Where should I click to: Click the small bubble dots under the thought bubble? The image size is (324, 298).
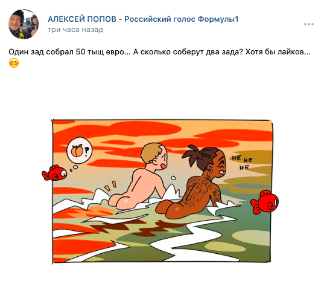click(74, 169)
